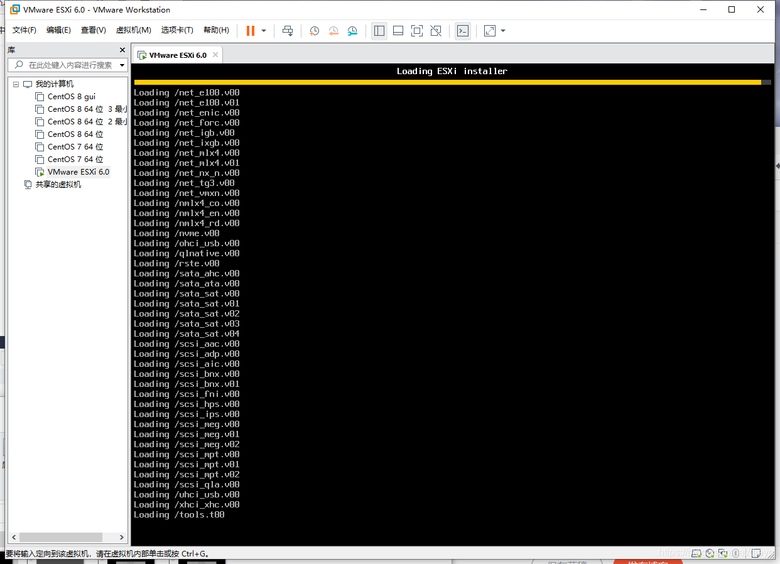This screenshot has width=780, height=564.
Task: Click the status bar Ctrl+G hint text
Action: (x=107, y=554)
